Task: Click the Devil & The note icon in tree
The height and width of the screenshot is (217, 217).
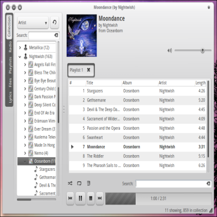Action: [x=36, y=185]
